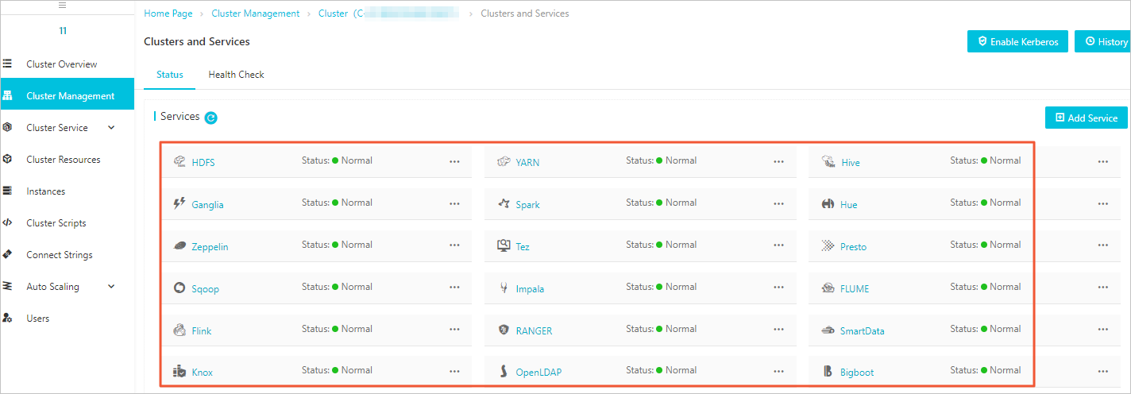Click the RANGER shield icon
1131x394 pixels.
503,330
